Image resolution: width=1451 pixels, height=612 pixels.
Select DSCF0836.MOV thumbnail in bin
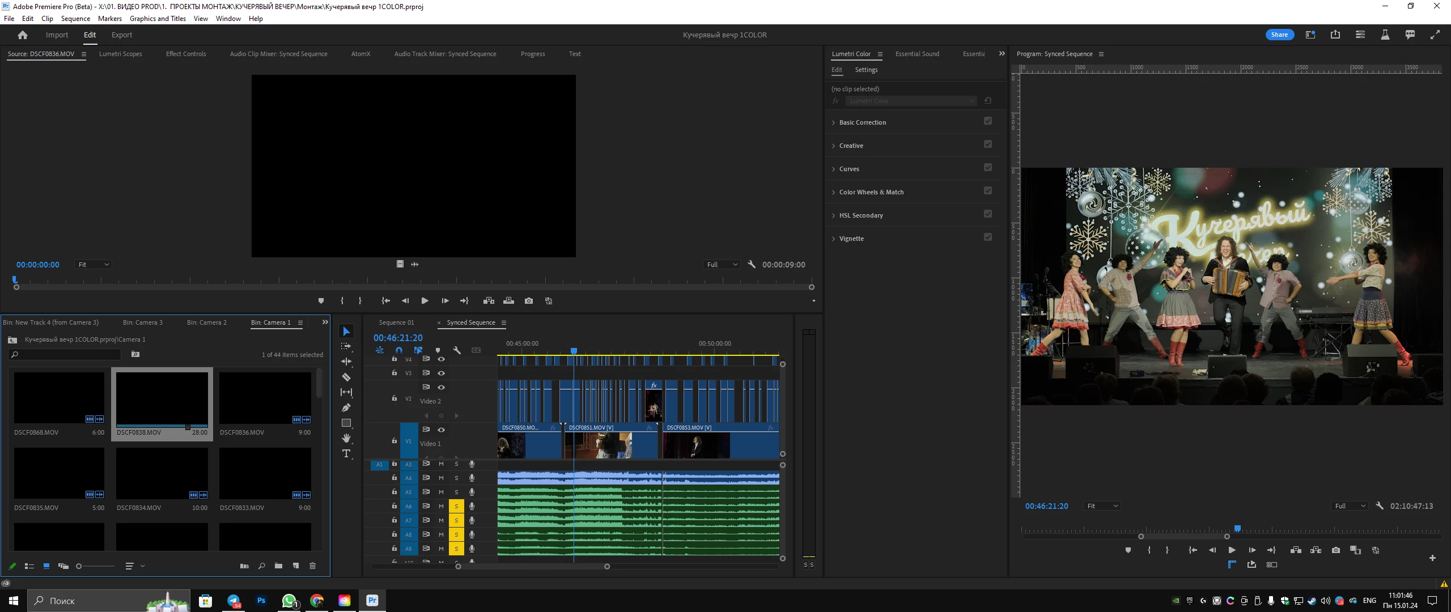click(265, 398)
